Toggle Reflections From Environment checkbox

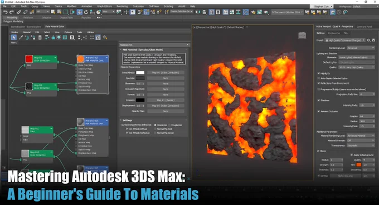[x=319, y=83]
